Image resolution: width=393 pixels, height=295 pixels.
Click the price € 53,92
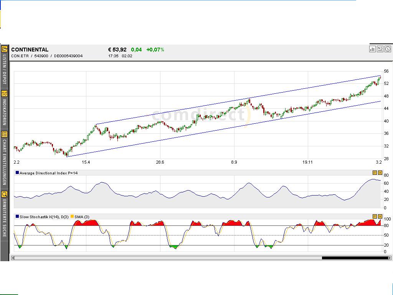[x=117, y=50]
